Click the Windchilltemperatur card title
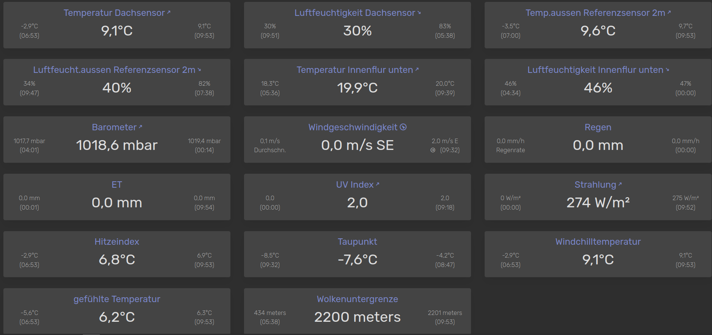The height and width of the screenshot is (335, 712). pos(598,242)
